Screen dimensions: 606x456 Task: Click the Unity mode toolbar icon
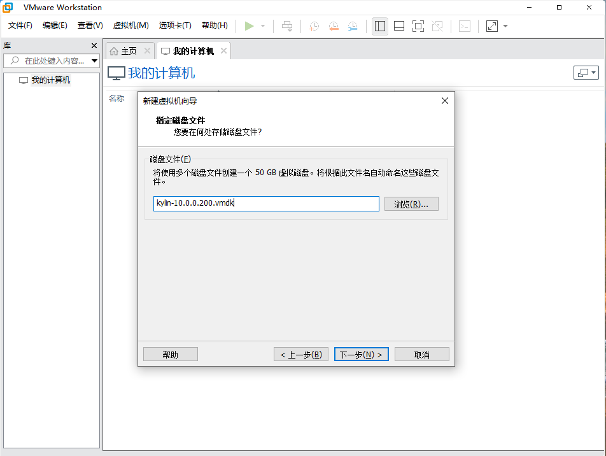[x=437, y=26]
